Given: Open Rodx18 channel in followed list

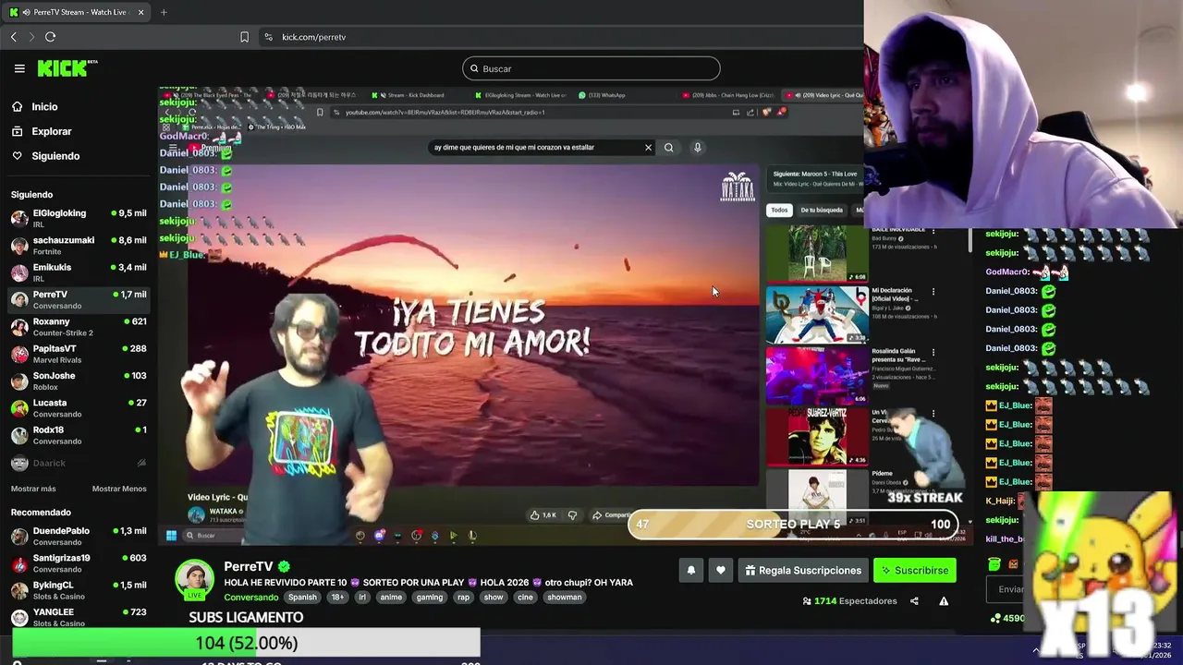Looking at the screenshot, I should [x=79, y=435].
